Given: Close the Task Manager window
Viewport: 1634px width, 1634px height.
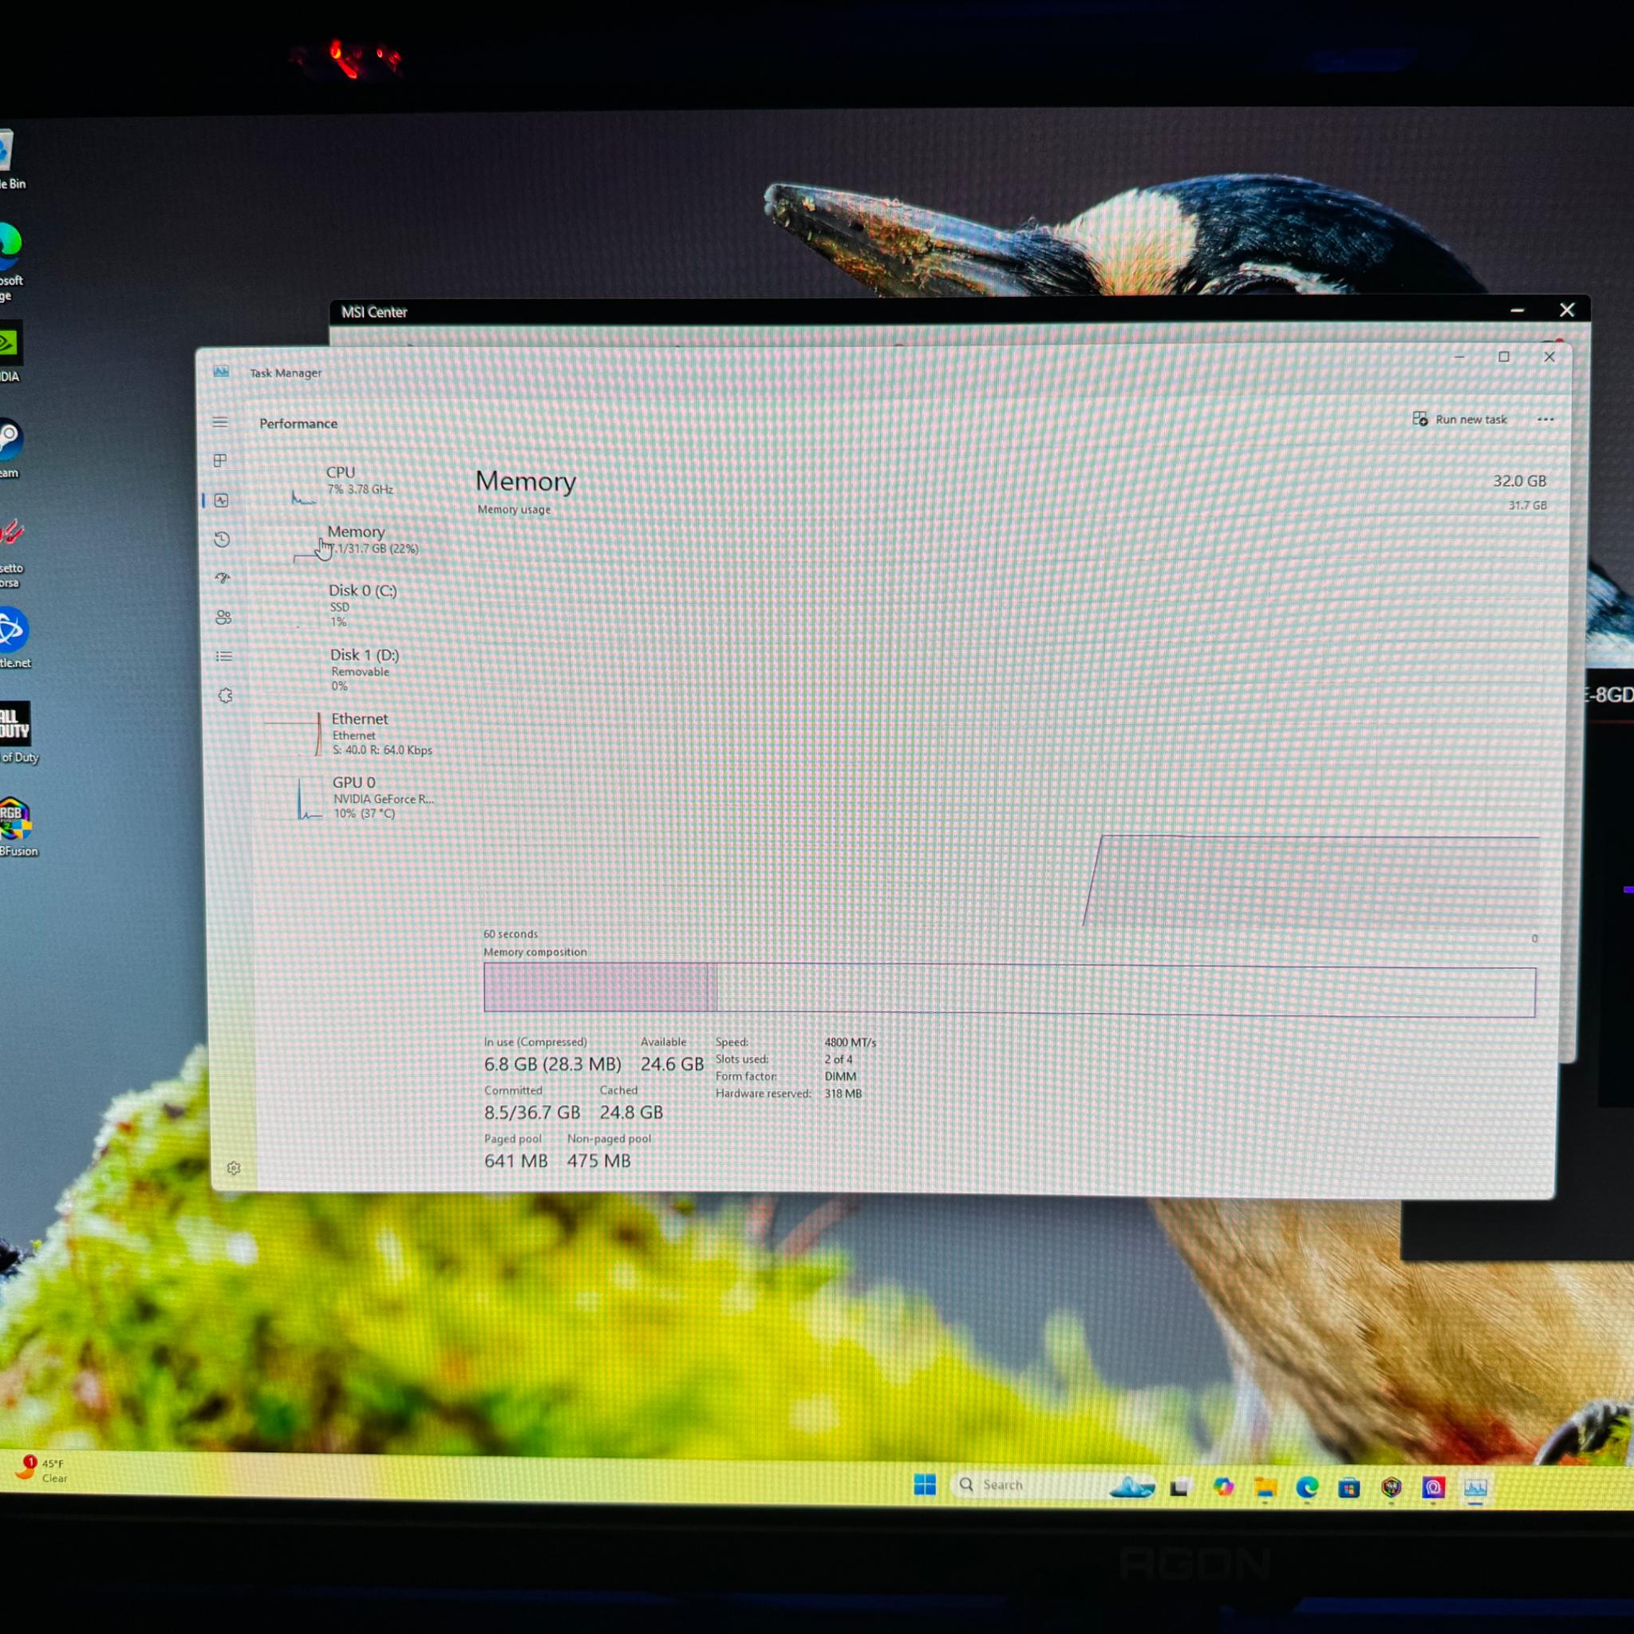Looking at the screenshot, I should click(x=1549, y=357).
